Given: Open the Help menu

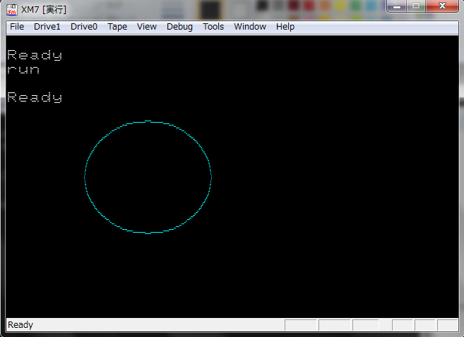Looking at the screenshot, I should 285,27.
